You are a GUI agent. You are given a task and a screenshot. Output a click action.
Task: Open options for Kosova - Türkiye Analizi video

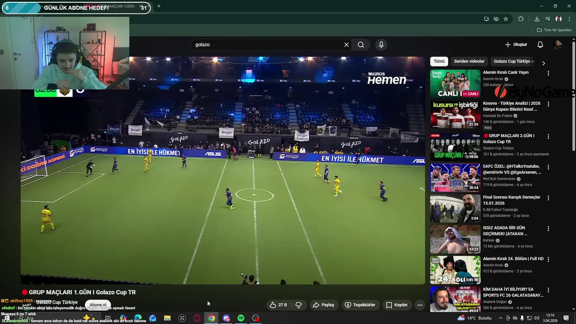(548, 104)
